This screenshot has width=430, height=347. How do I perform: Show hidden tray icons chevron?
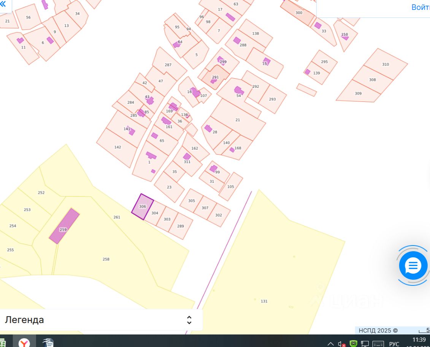[x=330, y=344]
